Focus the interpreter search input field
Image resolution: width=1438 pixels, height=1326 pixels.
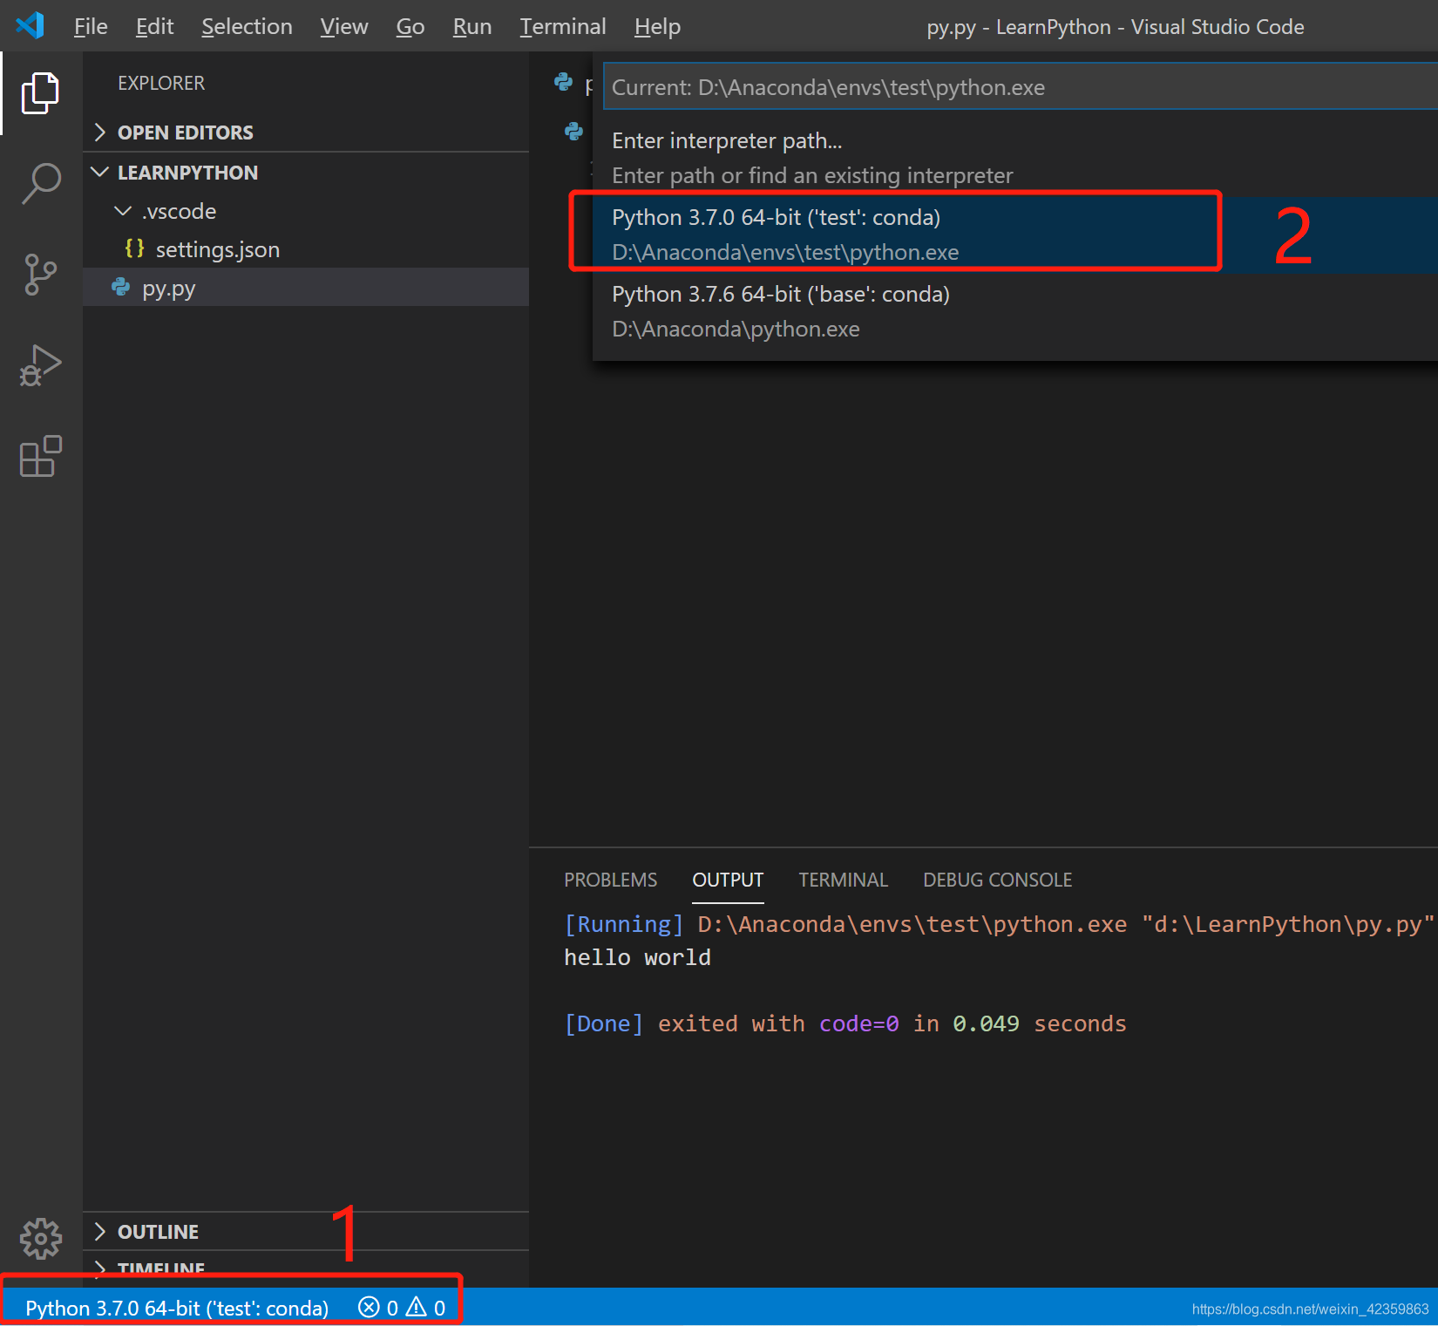(x=1020, y=87)
